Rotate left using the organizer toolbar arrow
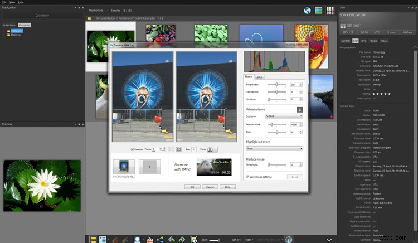The width and height of the screenshot is (418, 243). 172,239
